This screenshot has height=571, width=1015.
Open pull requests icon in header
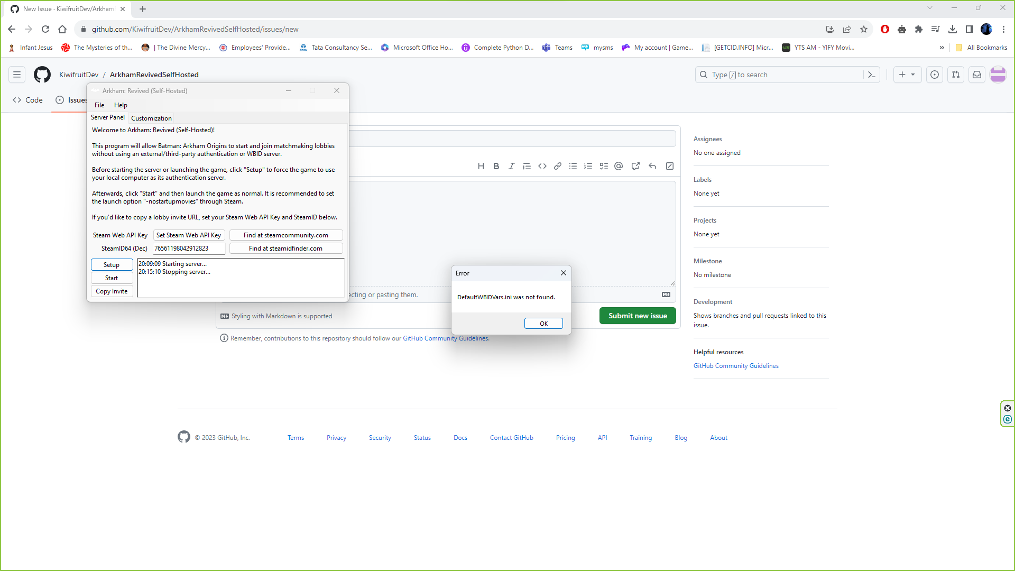click(956, 75)
